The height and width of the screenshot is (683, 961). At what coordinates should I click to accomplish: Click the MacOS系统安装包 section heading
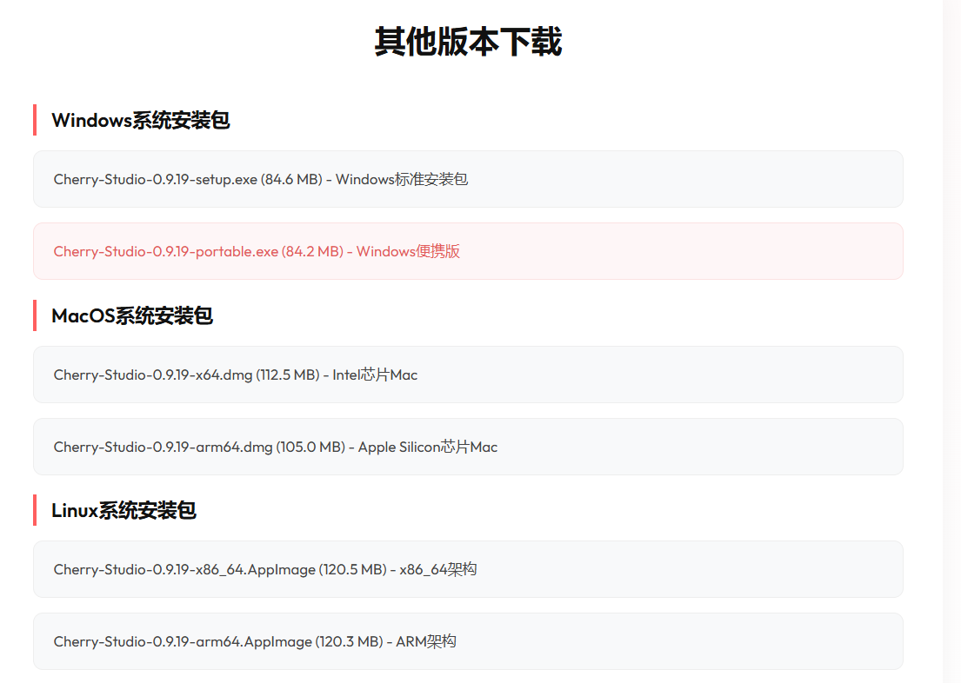[x=132, y=315]
